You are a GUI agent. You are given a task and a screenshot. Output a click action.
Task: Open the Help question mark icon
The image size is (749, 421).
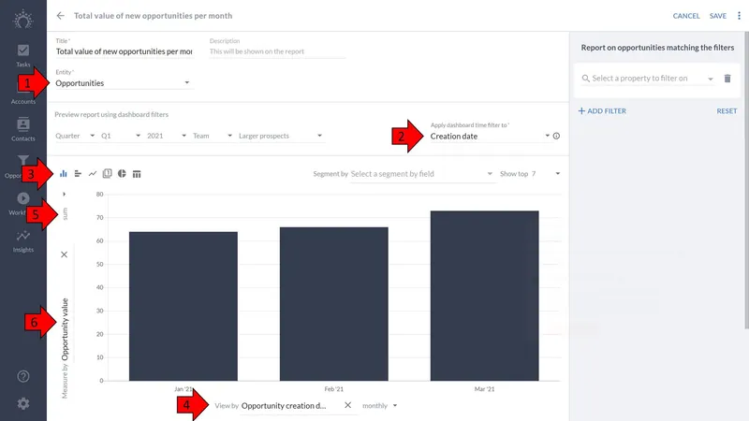(22, 377)
